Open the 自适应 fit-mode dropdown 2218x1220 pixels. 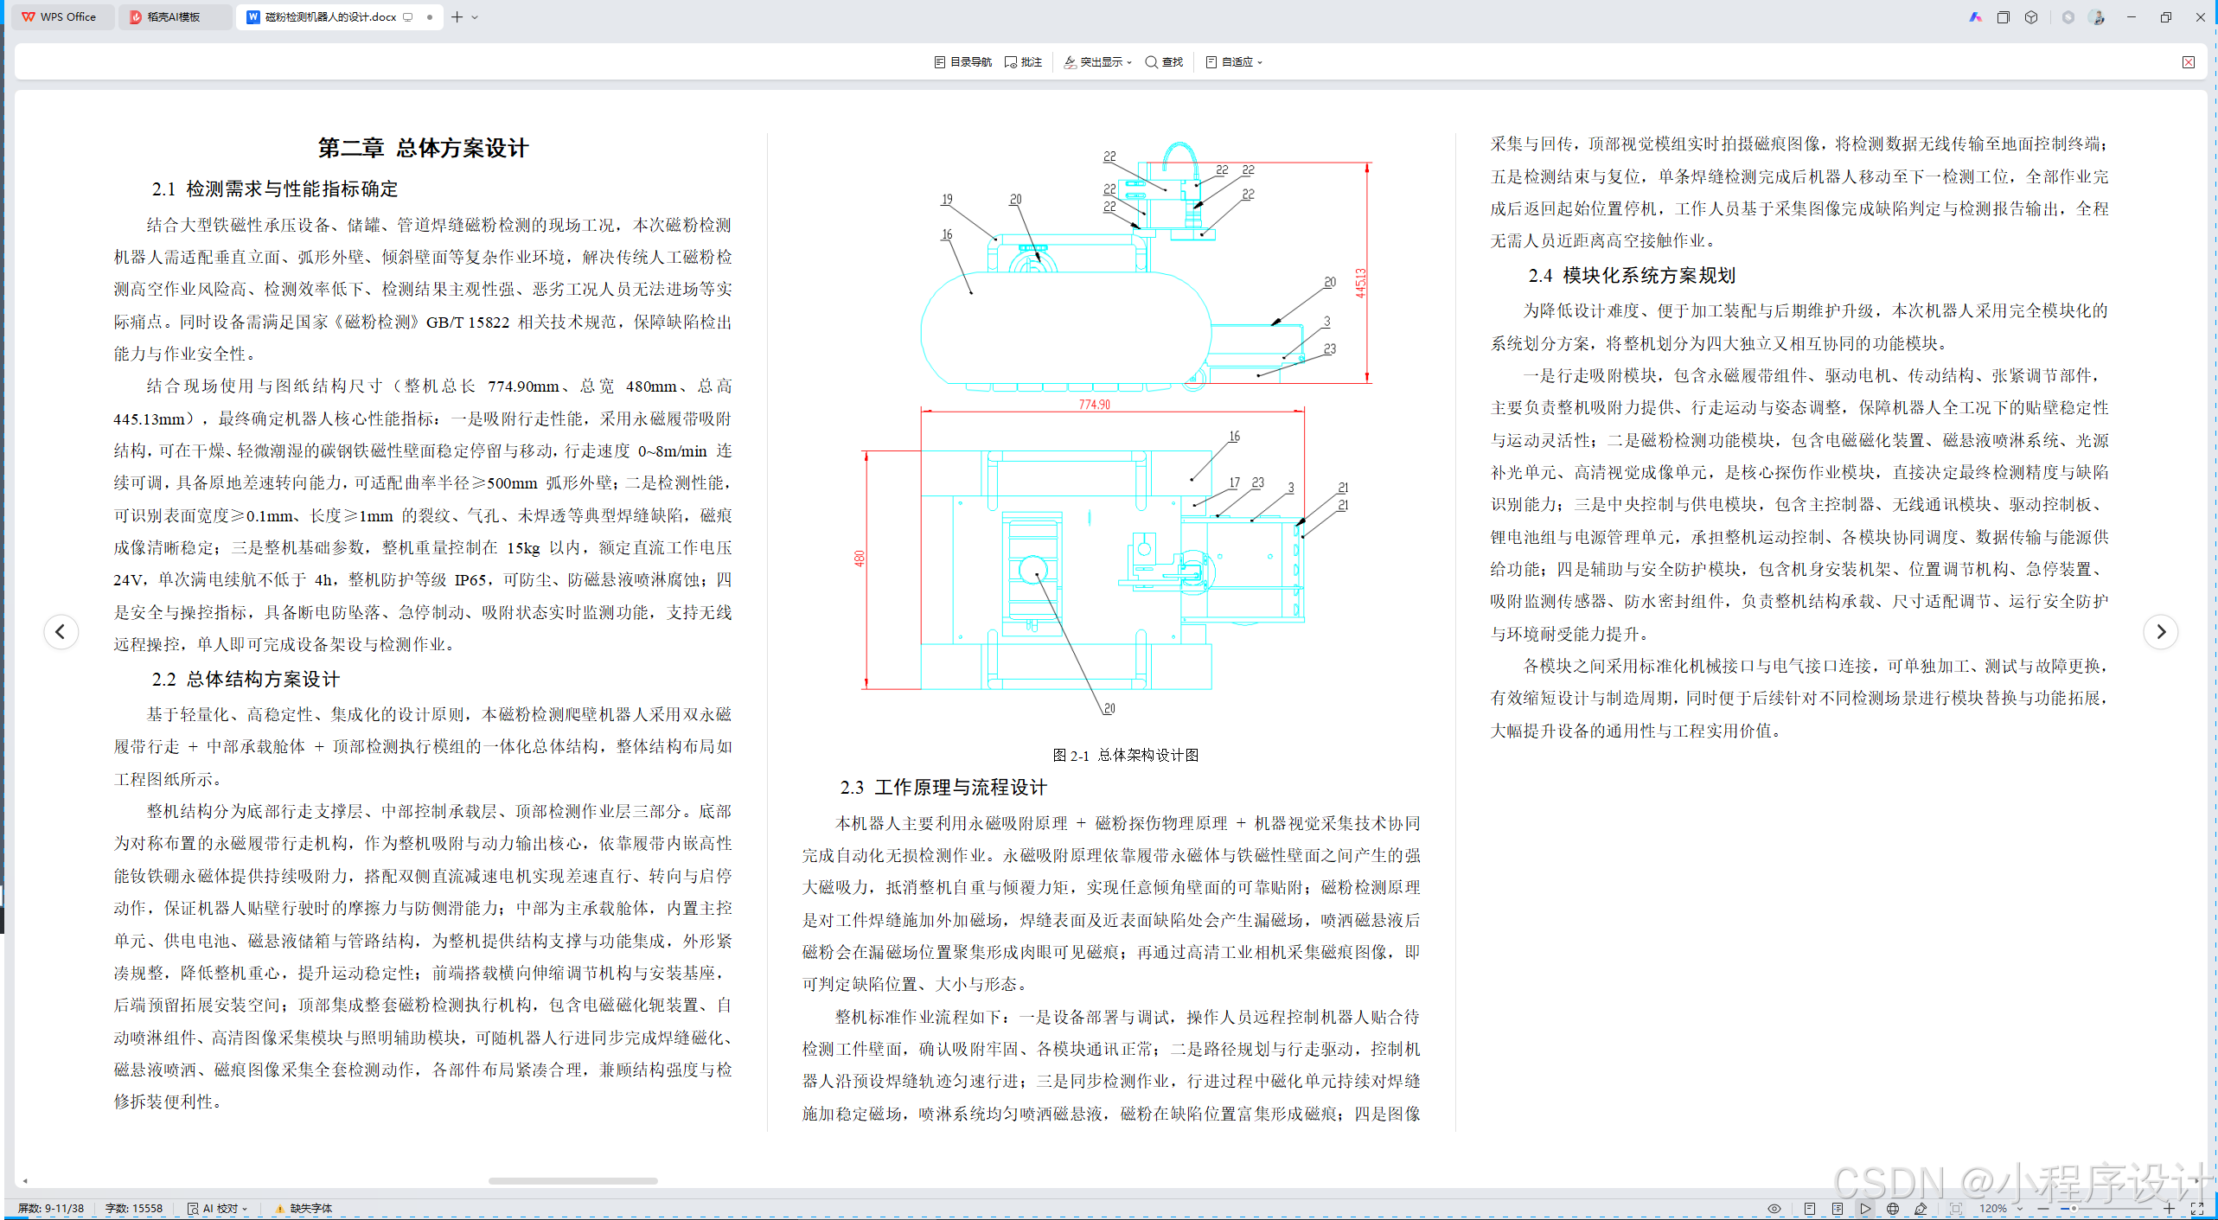click(1234, 62)
